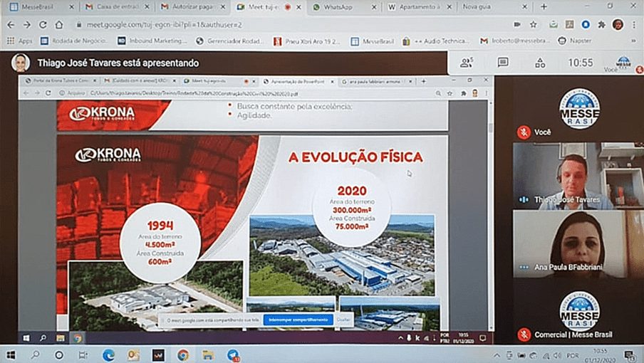Click the presenter avatar next to Thiago's name

coord(20,63)
